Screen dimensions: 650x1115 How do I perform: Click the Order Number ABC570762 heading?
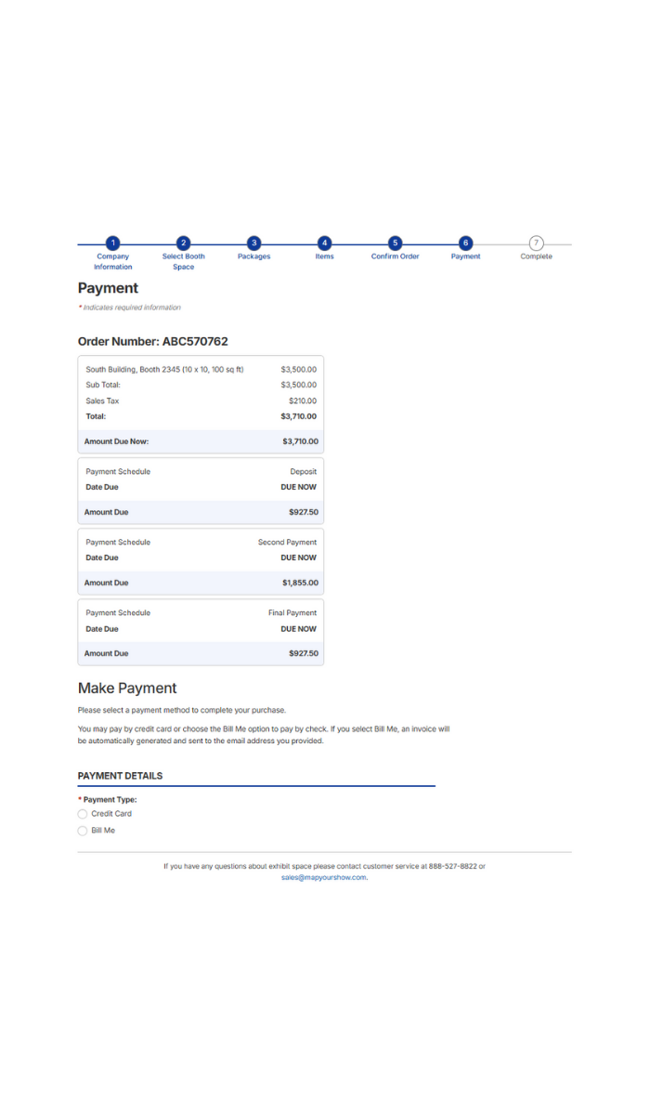click(152, 342)
